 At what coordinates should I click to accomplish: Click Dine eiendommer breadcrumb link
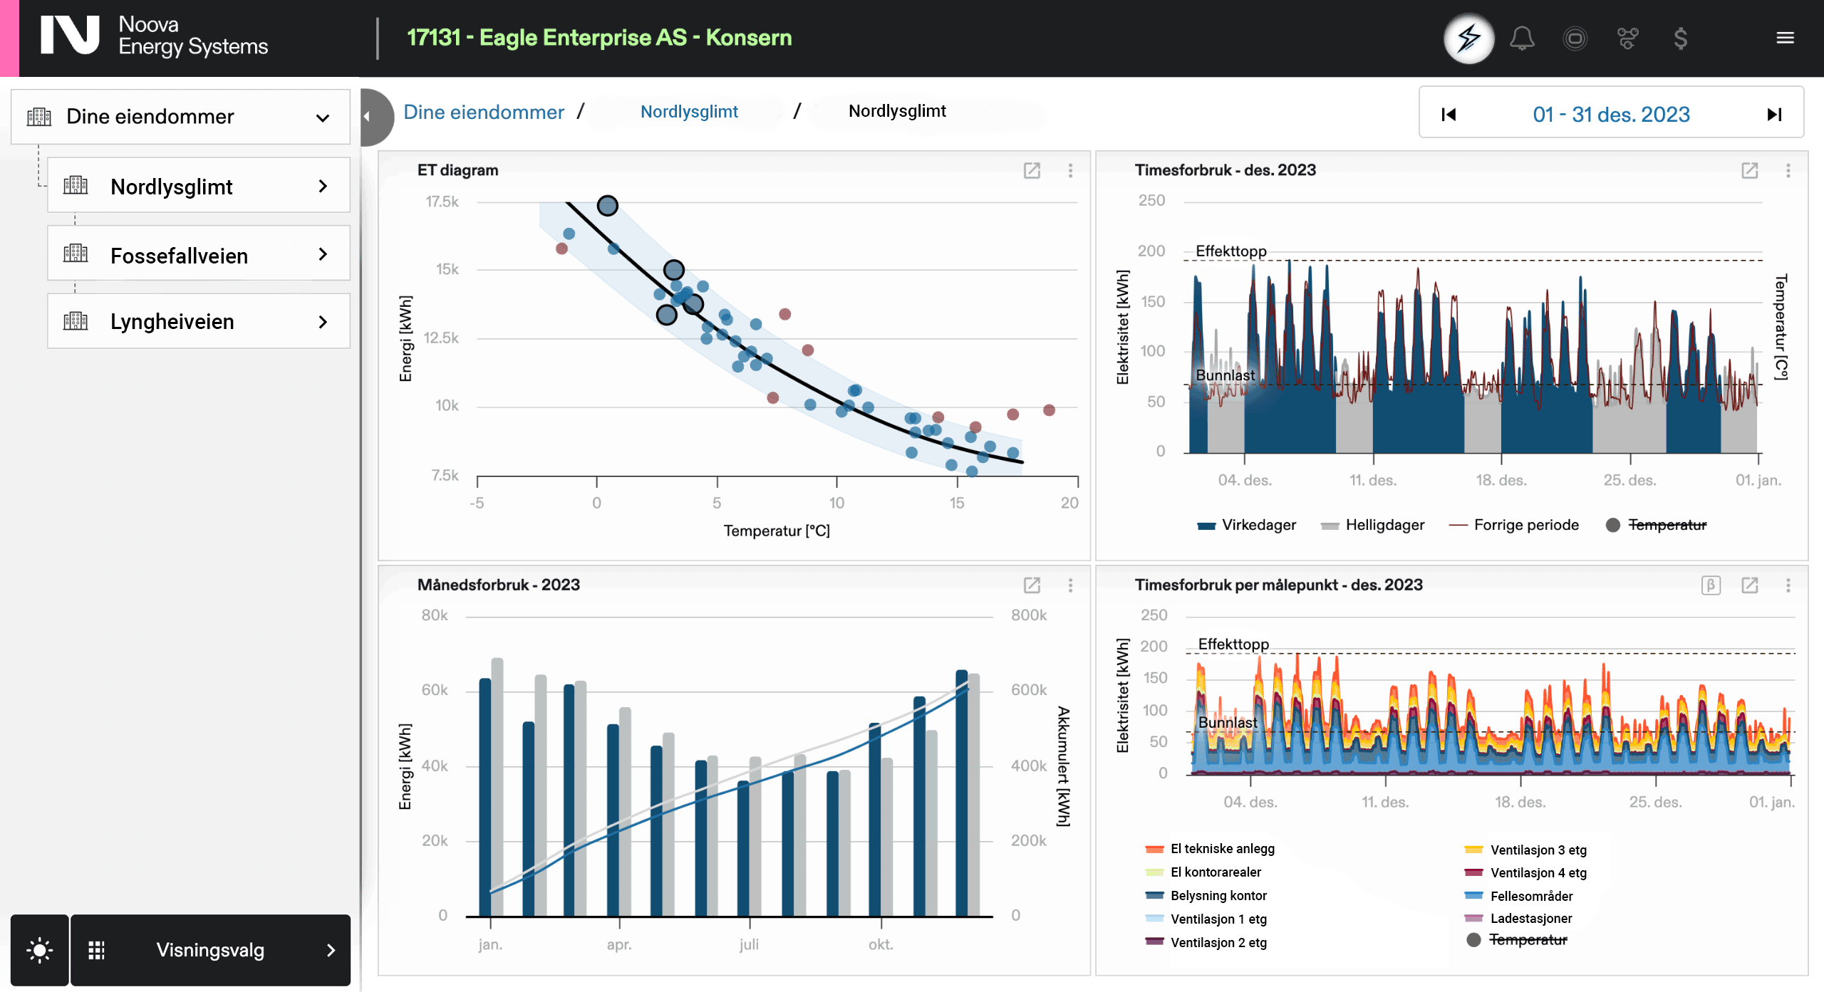[483, 112]
